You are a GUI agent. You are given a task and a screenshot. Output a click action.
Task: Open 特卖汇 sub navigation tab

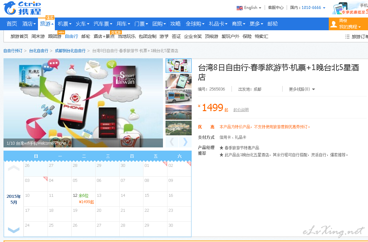pyautogui.click(x=261, y=37)
